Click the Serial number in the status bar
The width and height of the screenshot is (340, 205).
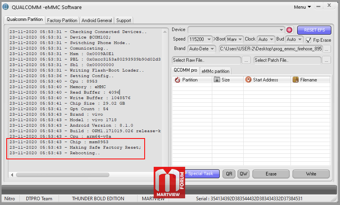249,199
